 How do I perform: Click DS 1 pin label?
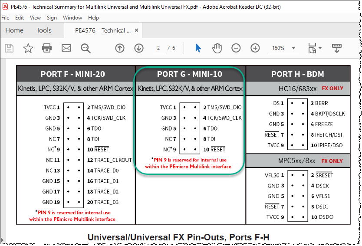278,103
